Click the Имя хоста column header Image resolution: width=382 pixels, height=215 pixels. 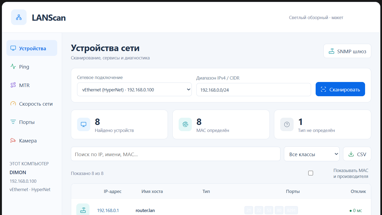point(152,191)
